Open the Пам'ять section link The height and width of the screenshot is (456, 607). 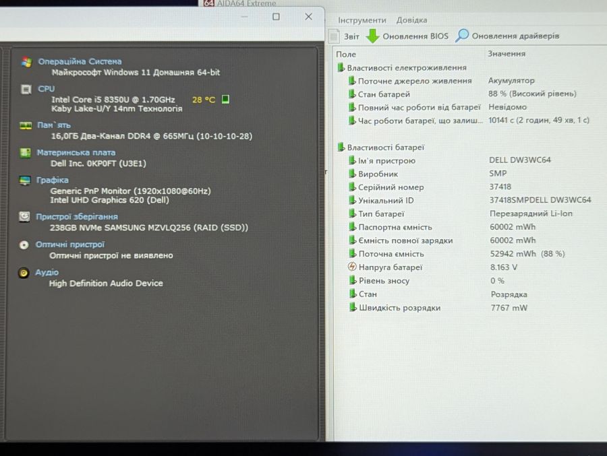click(x=54, y=125)
